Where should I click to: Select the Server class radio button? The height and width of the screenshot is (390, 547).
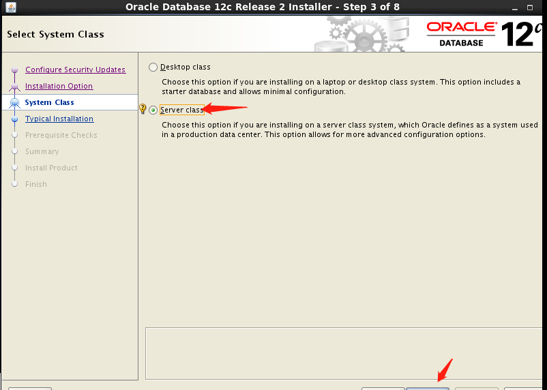coord(153,110)
